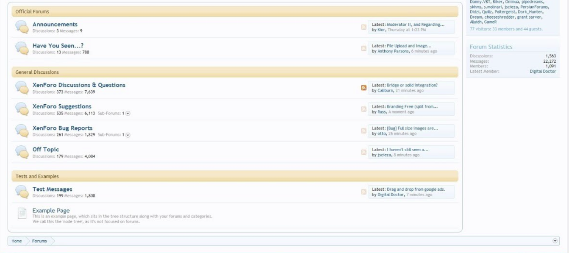This screenshot has width=569, height=253.
Task: Open latest post 'Bridge or solid integration?'
Action: [412, 85]
